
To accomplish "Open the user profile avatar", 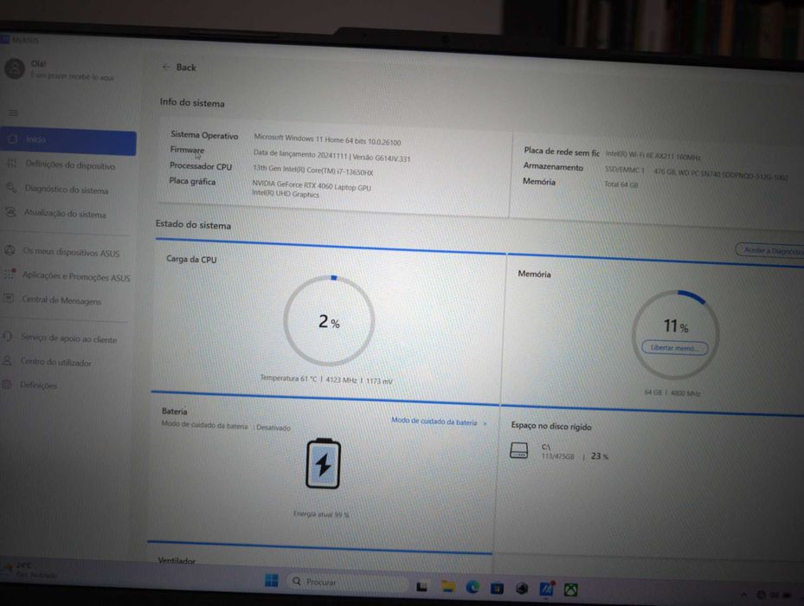I will pos(15,68).
